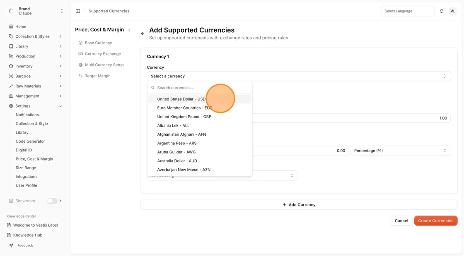This screenshot has height=256, width=464.
Task: Click the Library book icon
Action: point(11,46)
